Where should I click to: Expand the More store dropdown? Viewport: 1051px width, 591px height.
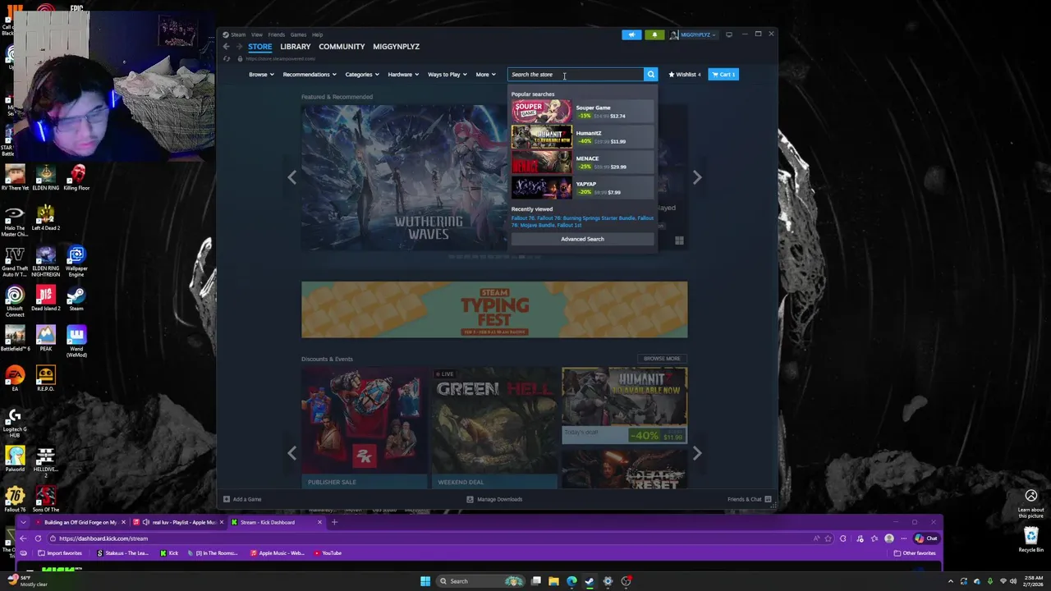486,75
